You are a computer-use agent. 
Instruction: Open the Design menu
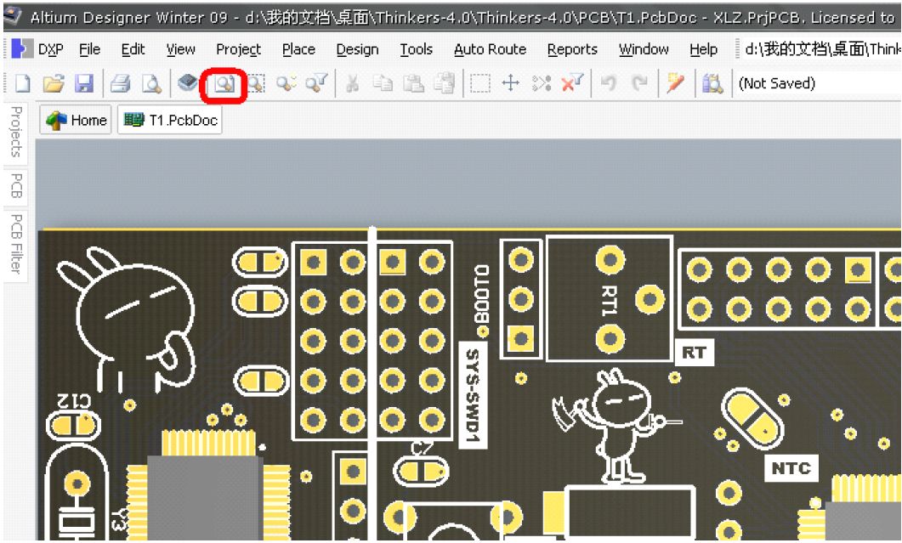357,49
